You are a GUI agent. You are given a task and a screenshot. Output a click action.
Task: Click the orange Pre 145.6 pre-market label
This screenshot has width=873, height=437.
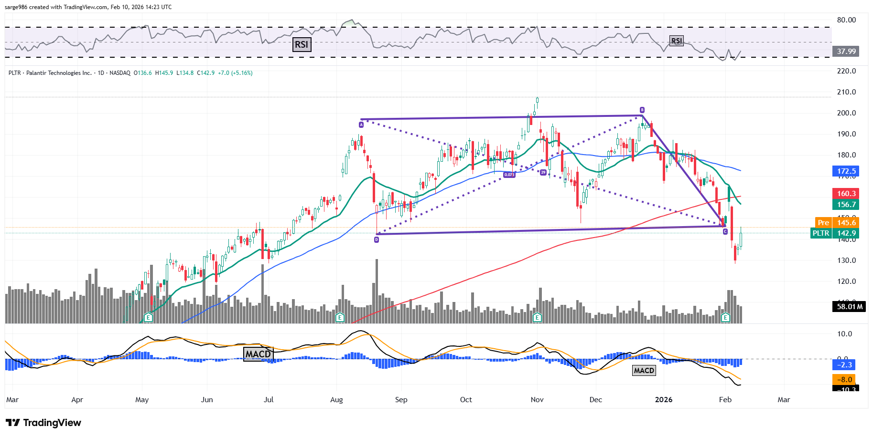(x=837, y=223)
